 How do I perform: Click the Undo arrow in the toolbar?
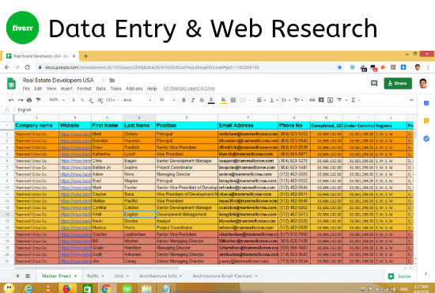[x=11, y=100]
